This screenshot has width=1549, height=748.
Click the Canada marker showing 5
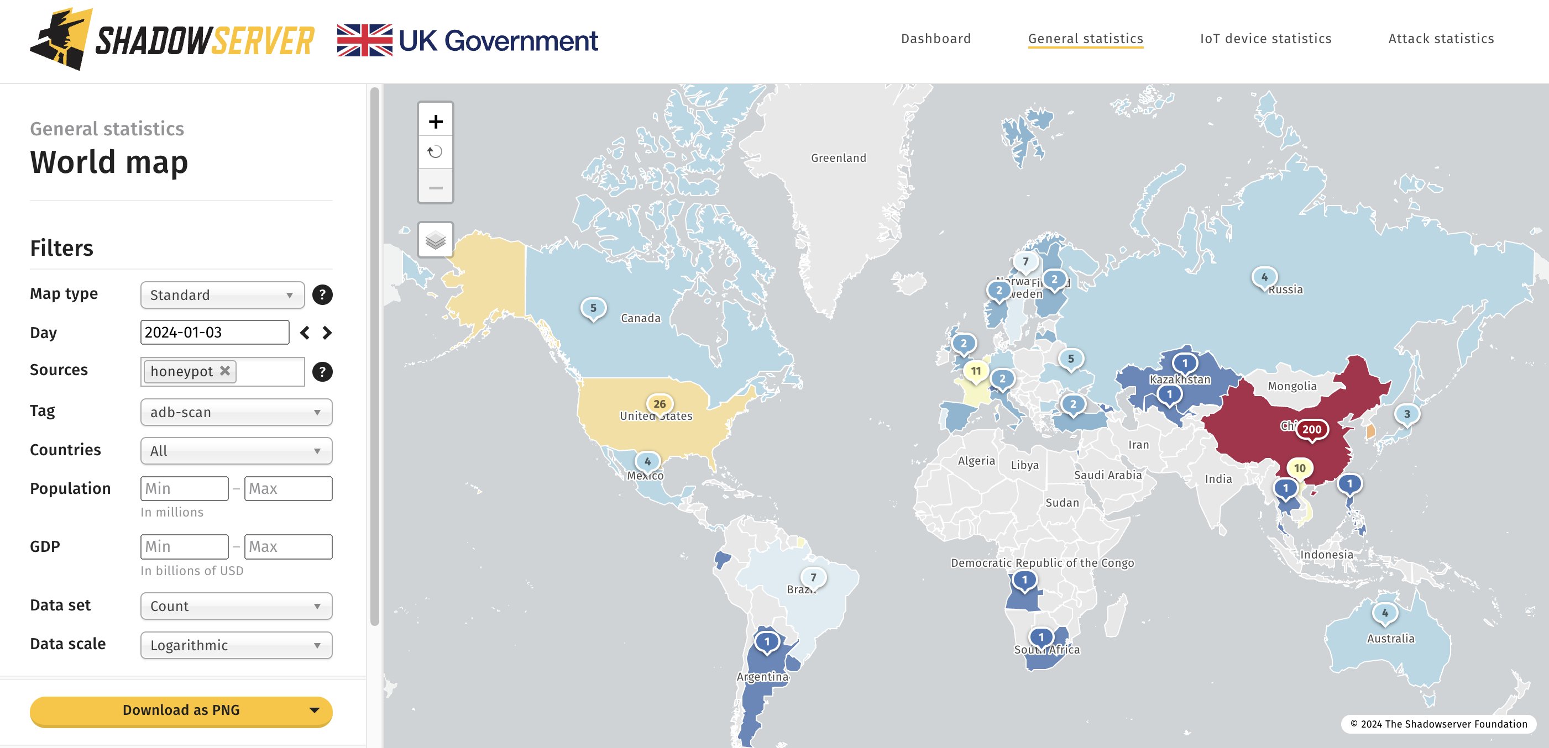[x=593, y=309]
